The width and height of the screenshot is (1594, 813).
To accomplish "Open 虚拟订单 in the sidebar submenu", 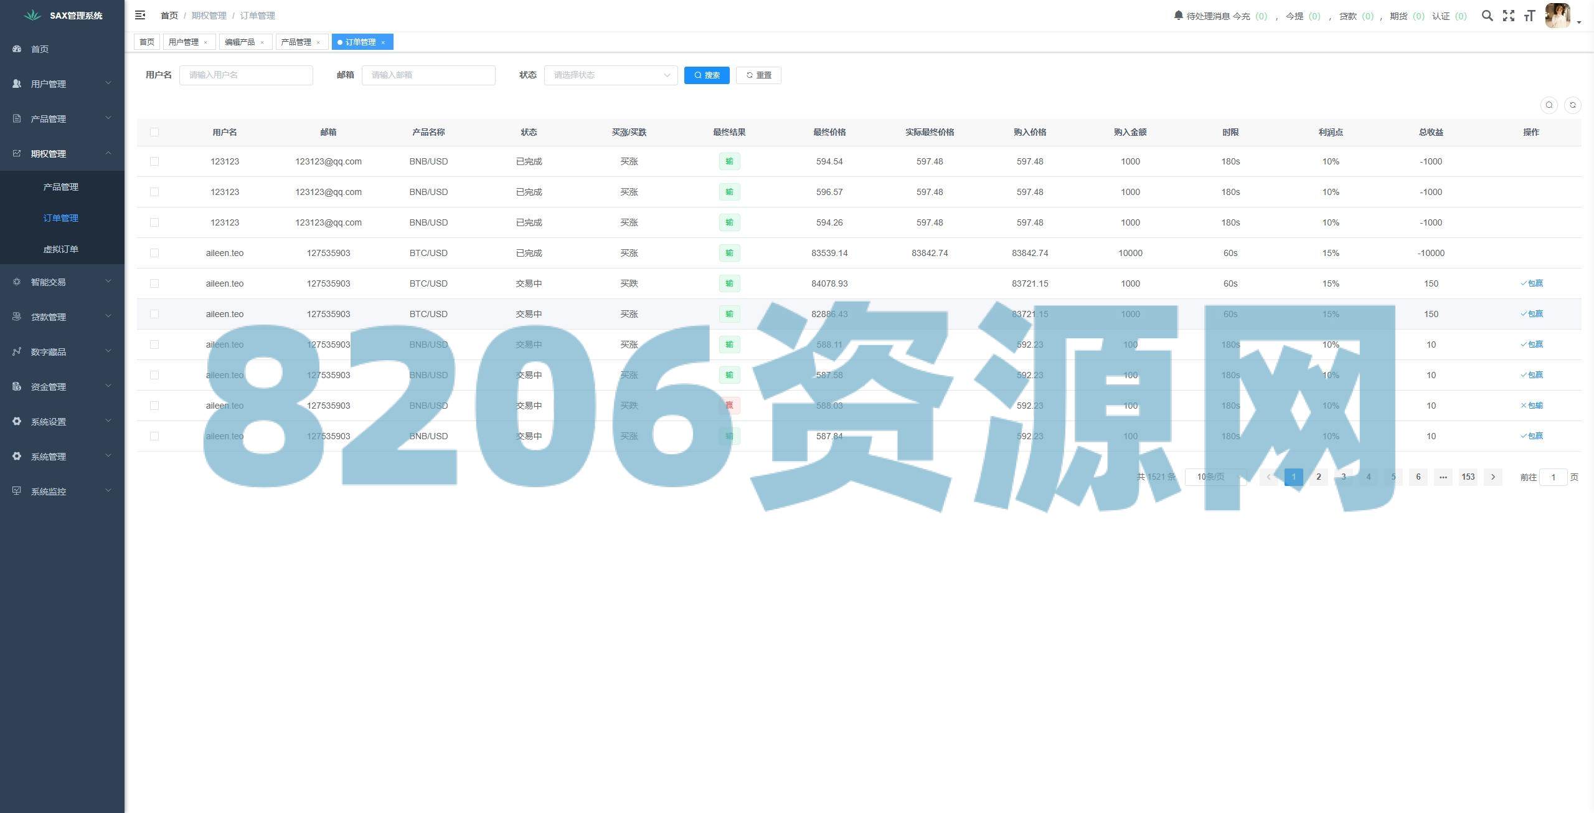I will click(61, 249).
